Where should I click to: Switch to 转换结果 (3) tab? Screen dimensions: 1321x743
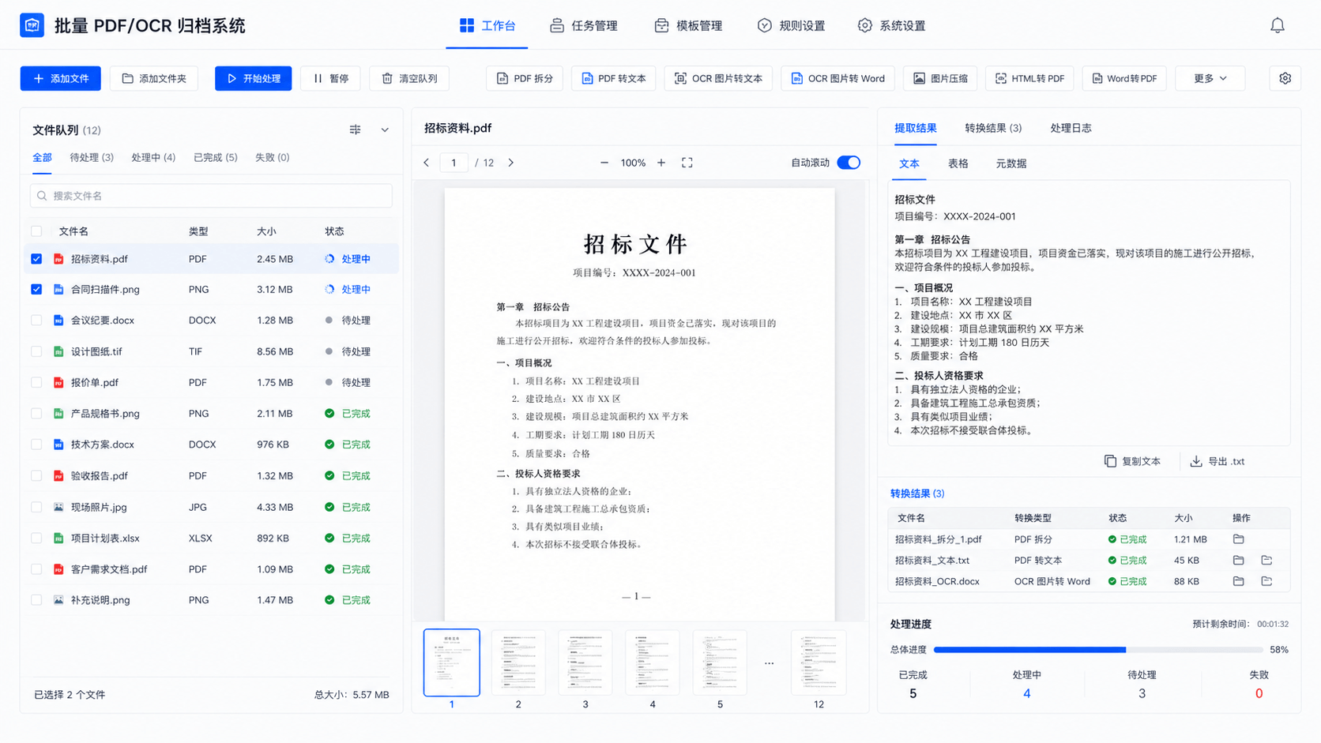pyautogui.click(x=993, y=128)
